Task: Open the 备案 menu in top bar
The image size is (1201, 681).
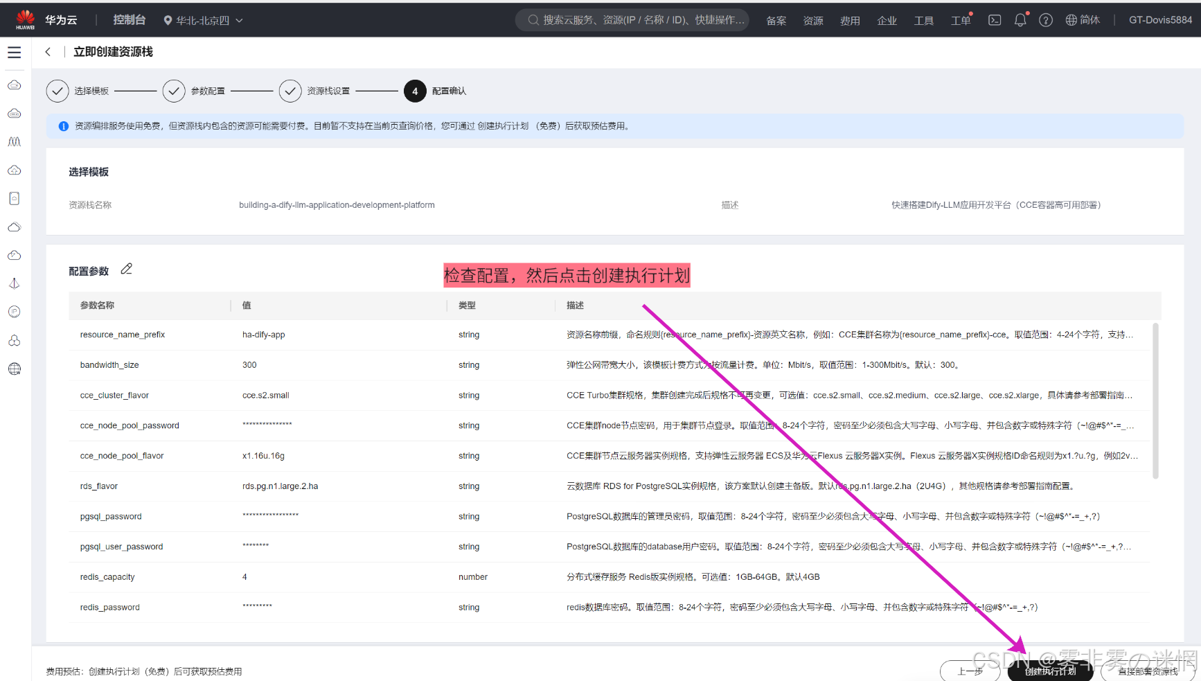Action: pyautogui.click(x=776, y=21)
